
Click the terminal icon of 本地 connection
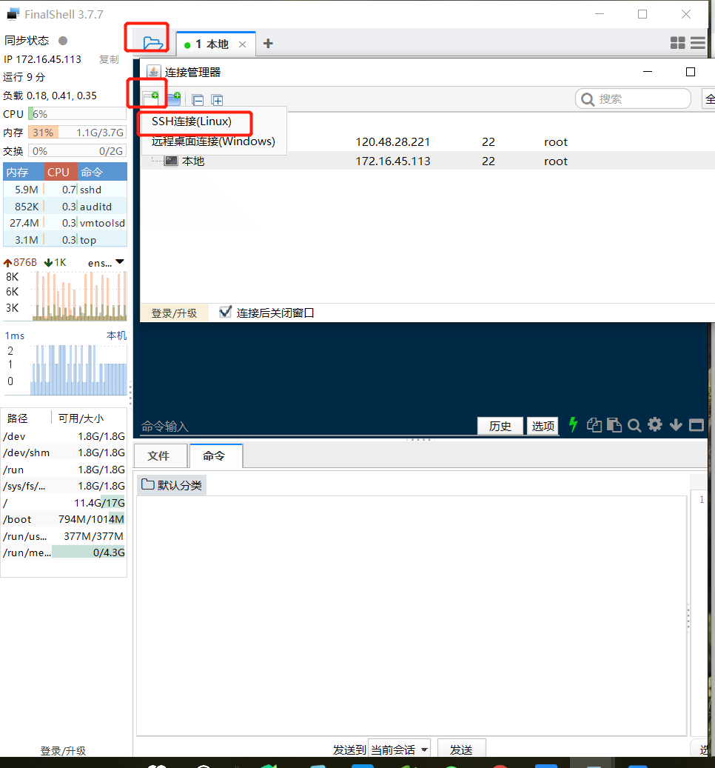point(171,161)
